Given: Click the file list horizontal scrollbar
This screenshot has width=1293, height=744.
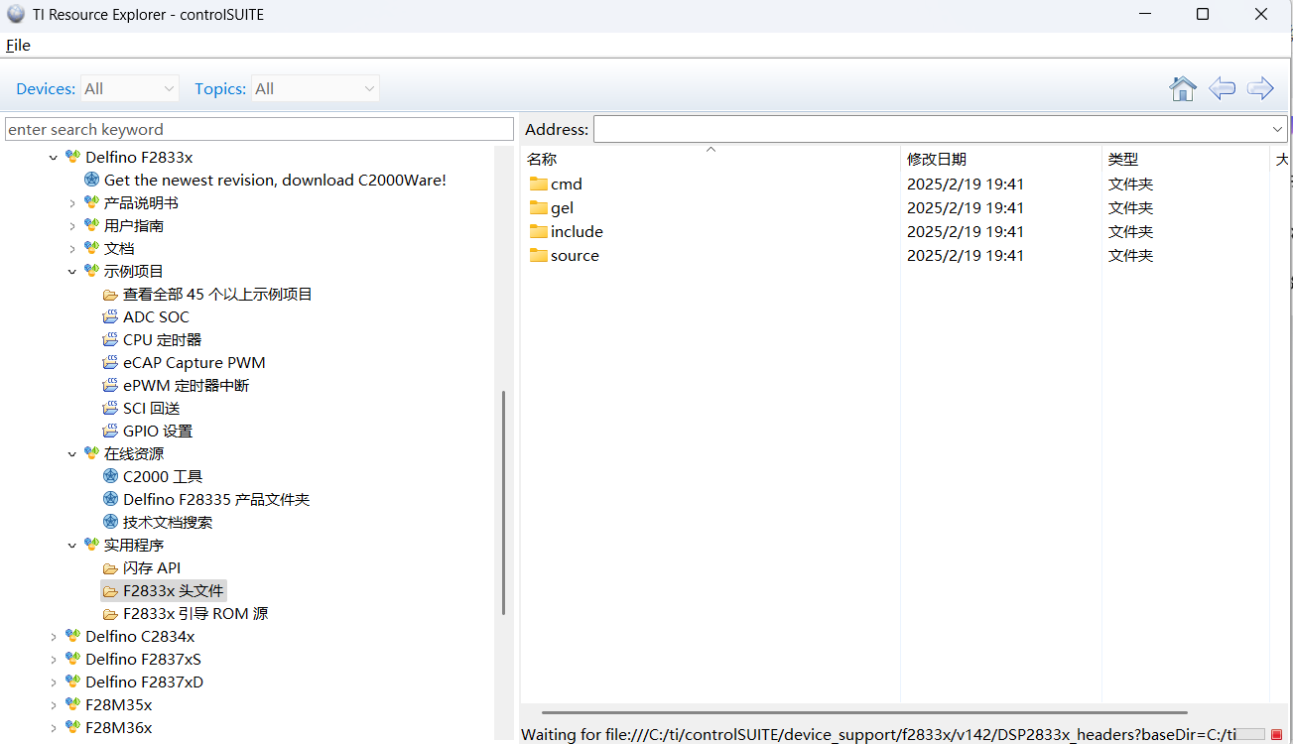Looking at the screenshot, I should point(864,712).
